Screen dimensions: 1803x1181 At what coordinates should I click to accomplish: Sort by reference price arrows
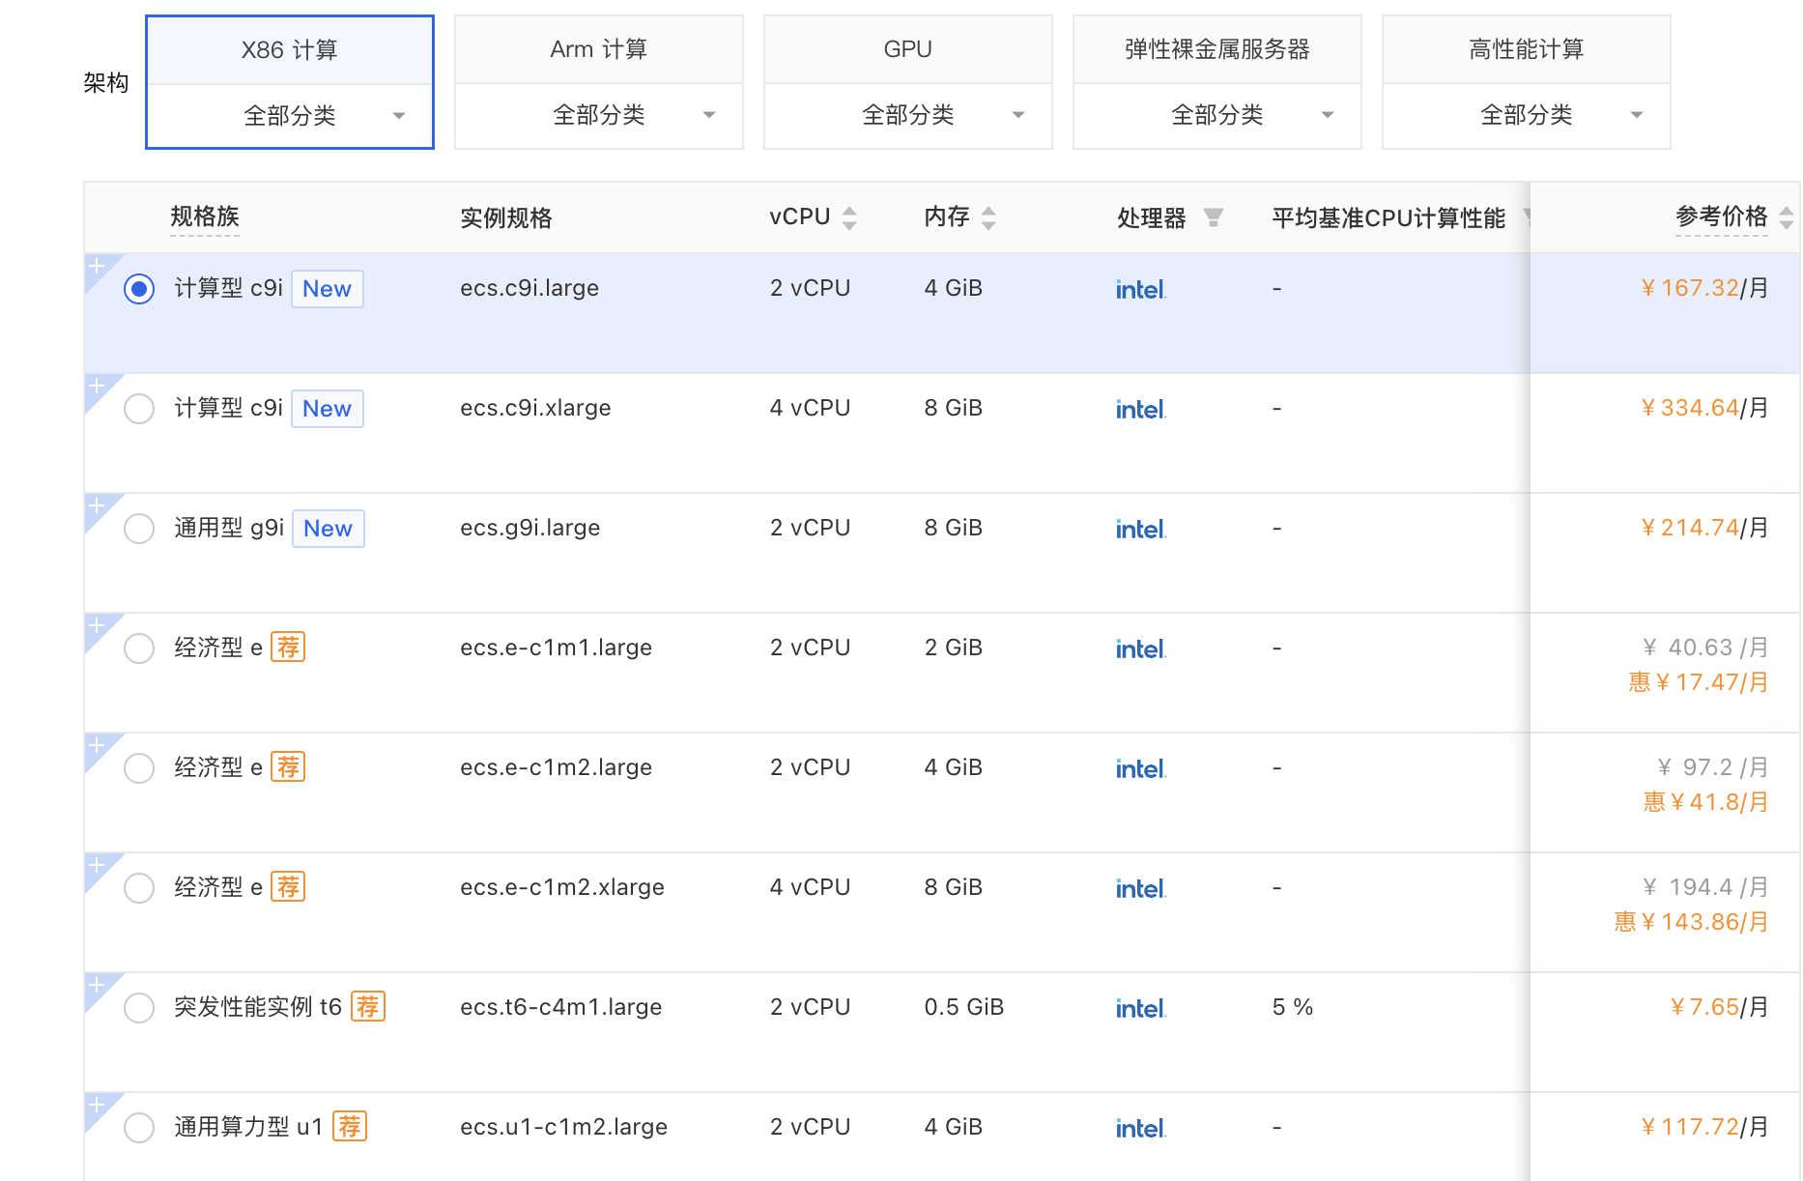(1786, 217)
